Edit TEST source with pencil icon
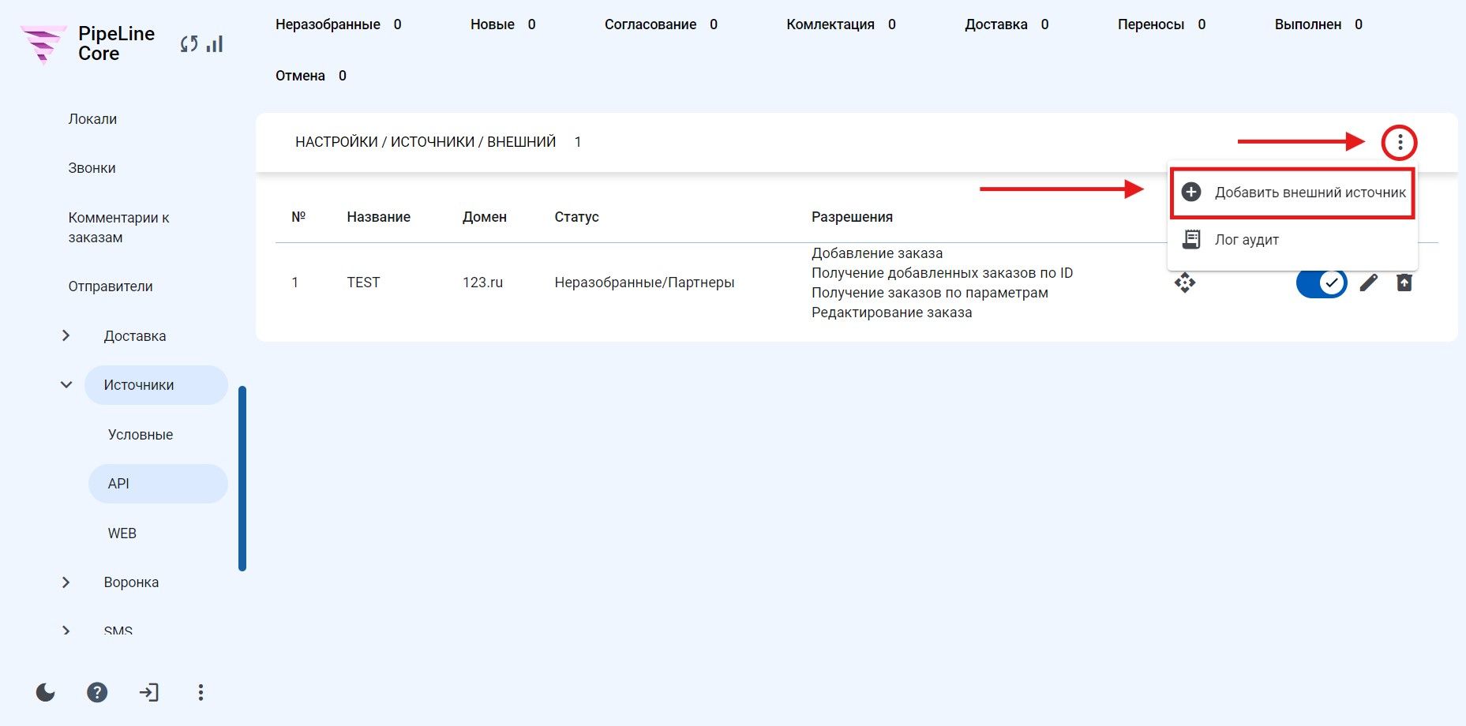Screen dimensions: 1466x726 click(x=1369, y=283)
